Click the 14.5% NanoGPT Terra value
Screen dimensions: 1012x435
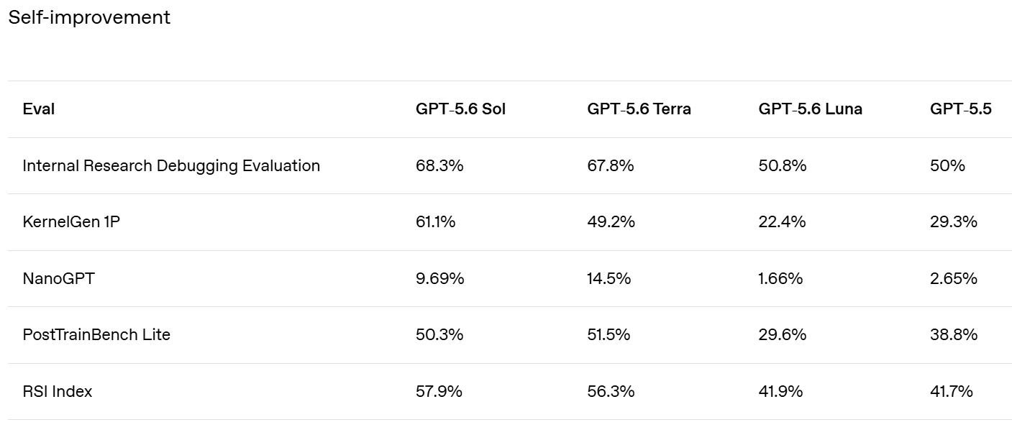608,278
